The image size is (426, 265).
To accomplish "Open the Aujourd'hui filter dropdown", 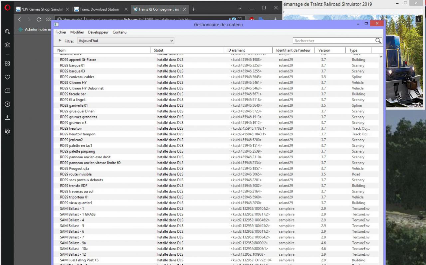I will (126, 41).
